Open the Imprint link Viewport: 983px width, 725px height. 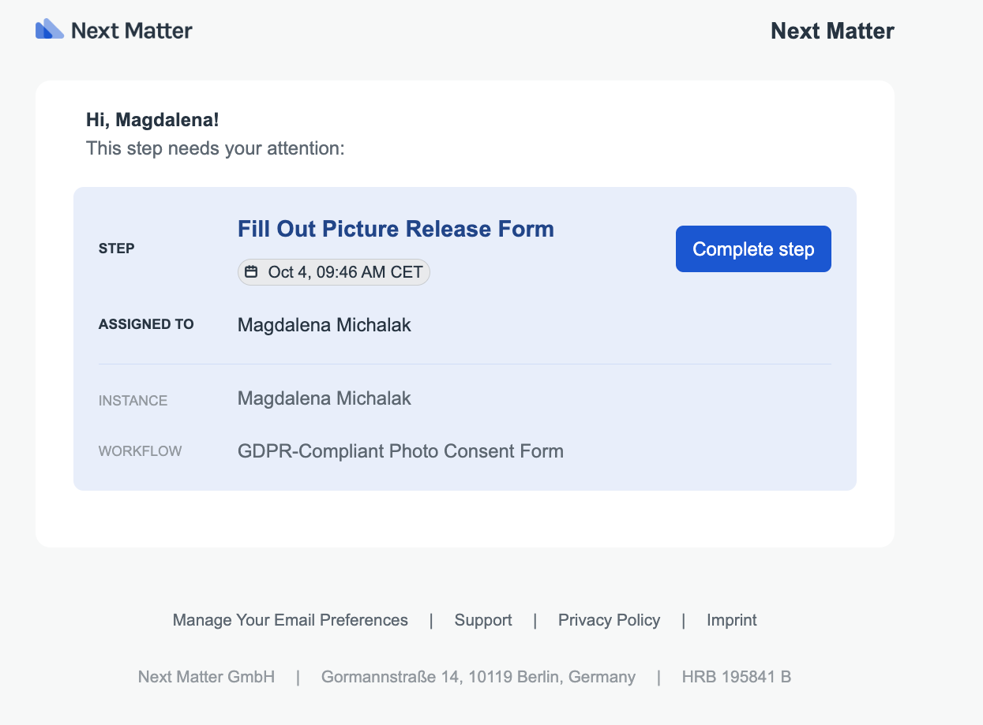[732, 620]
